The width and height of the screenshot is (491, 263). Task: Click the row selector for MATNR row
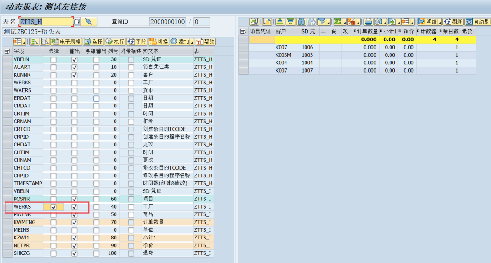(7, 214)
